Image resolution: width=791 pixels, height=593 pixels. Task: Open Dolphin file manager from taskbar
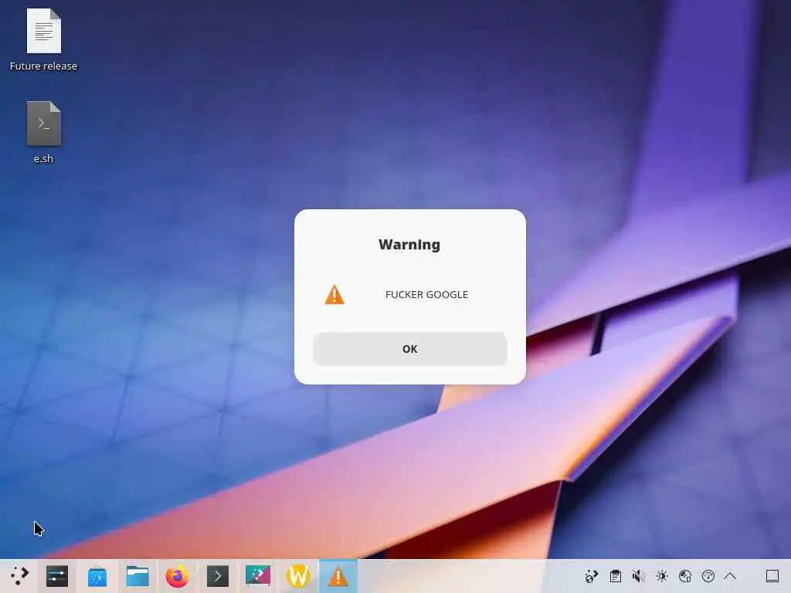point(137,576)
